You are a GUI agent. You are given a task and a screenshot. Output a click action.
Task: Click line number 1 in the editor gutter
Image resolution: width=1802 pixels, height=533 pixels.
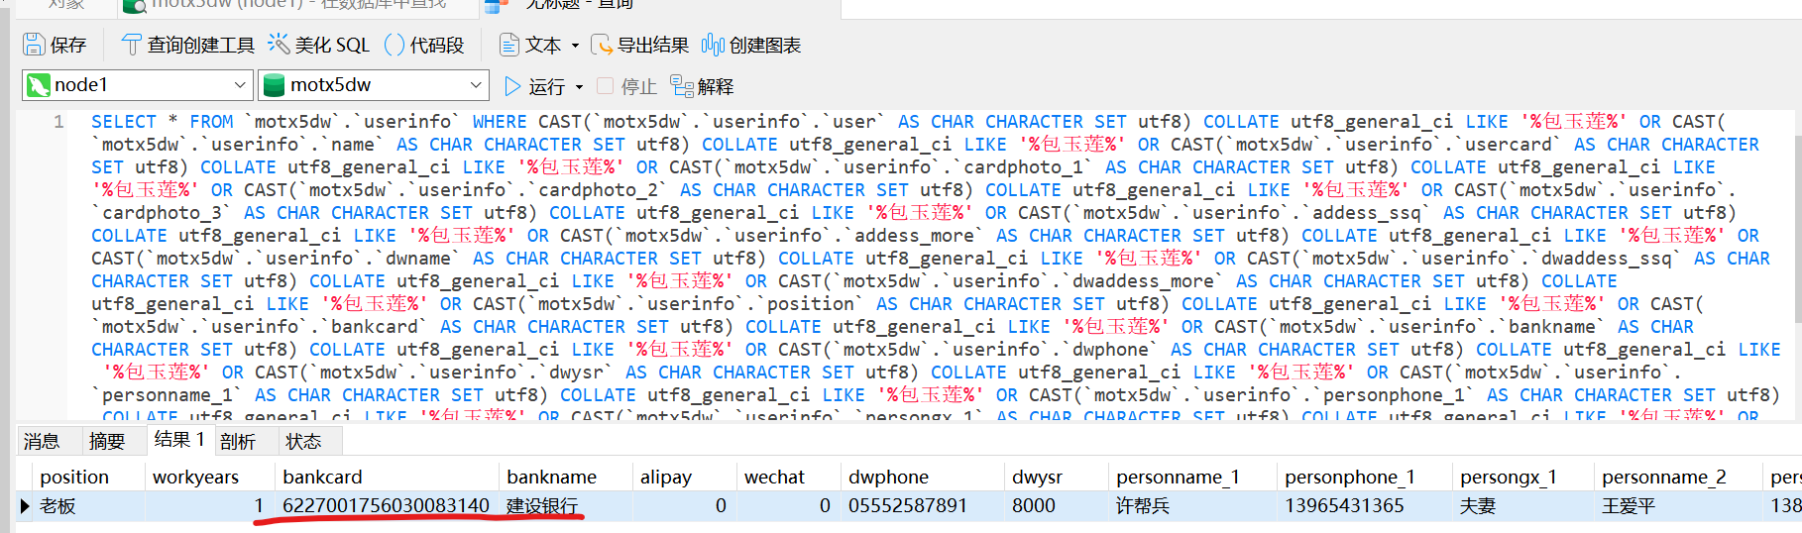pos(58,122)
